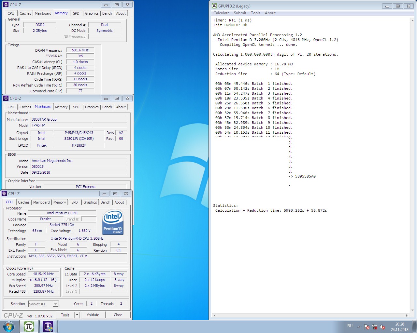Image resolution: width=417 pixels, height=333 pixels.
Task: Select CPU tab in bottom CPU-Z window
Action: [9, 202]
